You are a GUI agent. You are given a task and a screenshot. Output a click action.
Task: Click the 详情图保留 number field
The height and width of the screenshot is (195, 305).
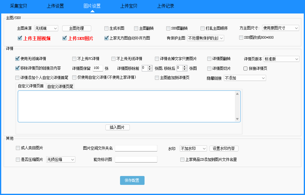point(97,68)
